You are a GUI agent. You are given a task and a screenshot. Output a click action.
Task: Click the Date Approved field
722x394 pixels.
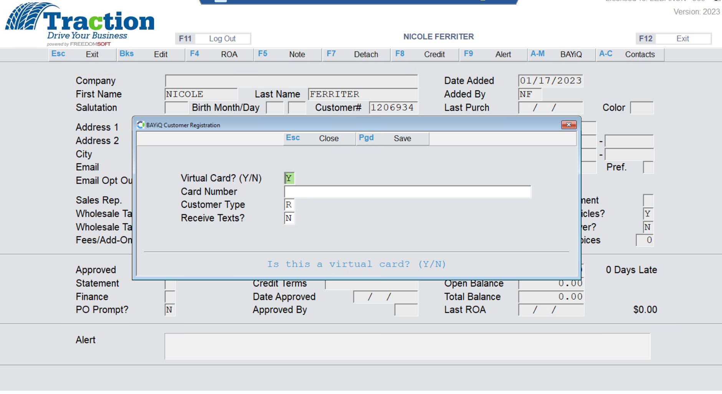[385, 296]
